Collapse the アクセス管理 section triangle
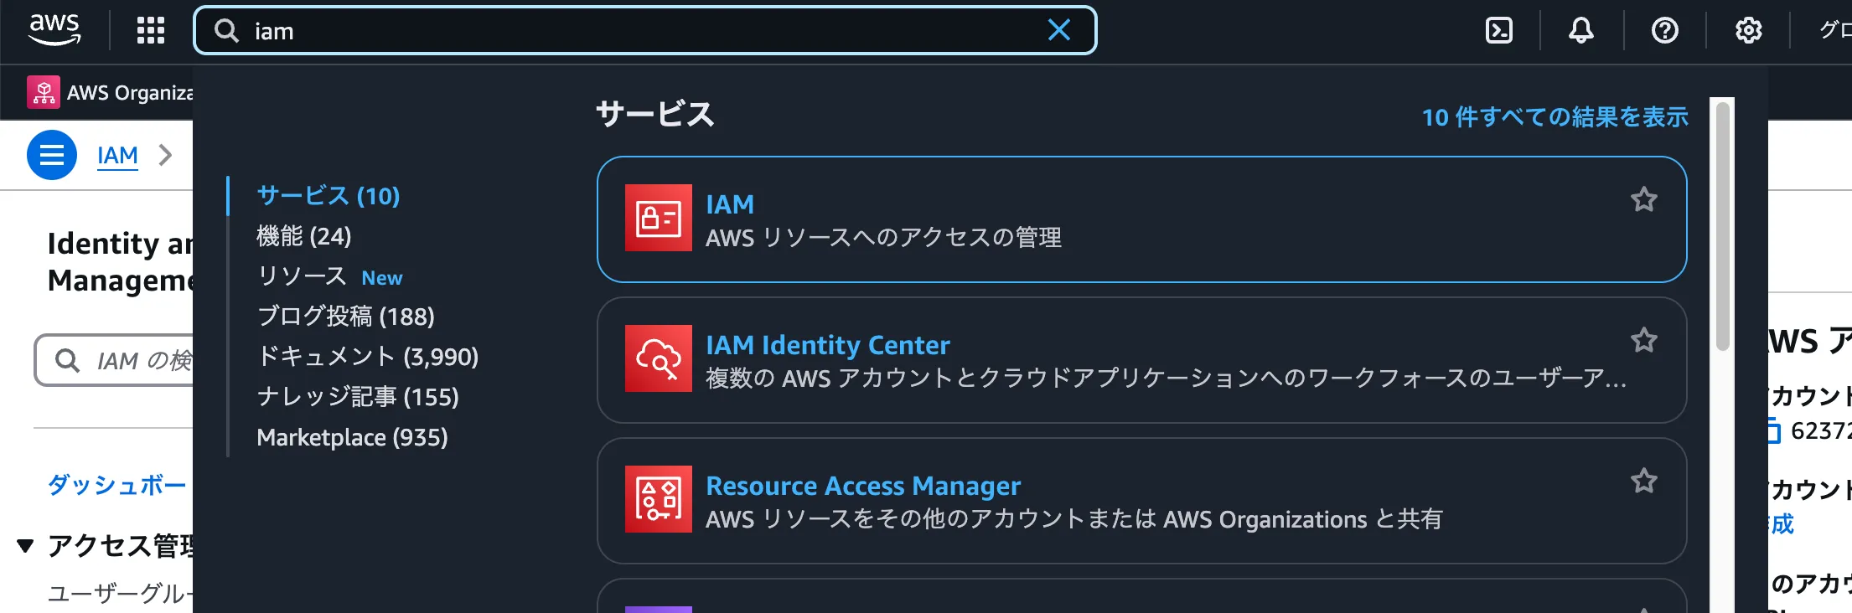 pos(26,547)
